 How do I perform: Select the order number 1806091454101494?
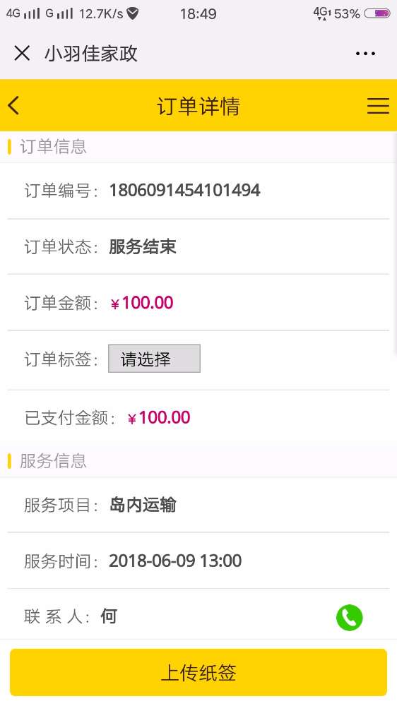point(185,190)
